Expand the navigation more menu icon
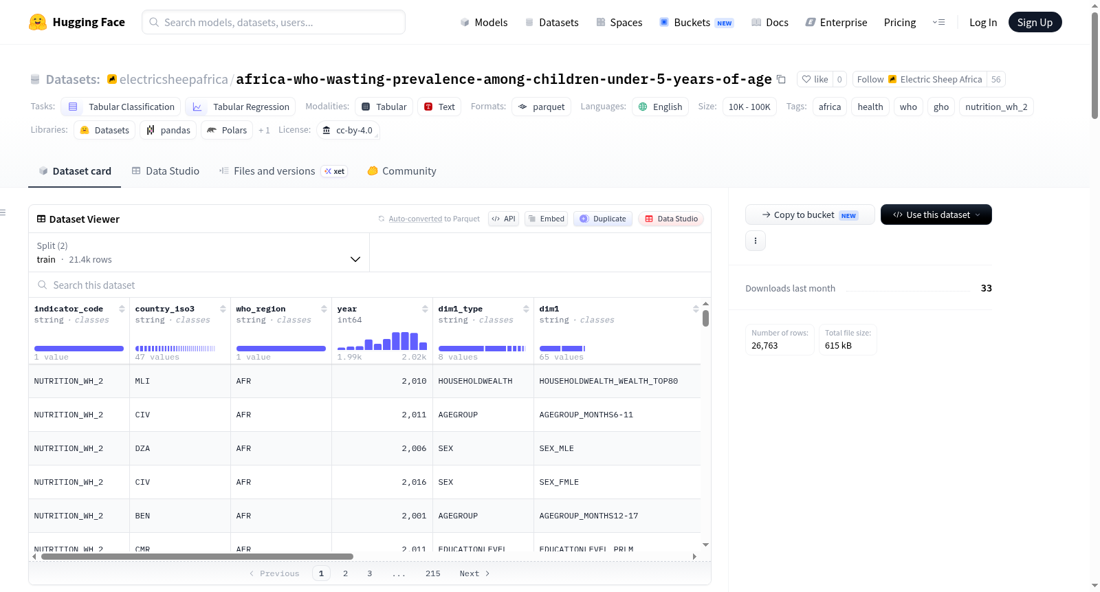 coord(938,22)
